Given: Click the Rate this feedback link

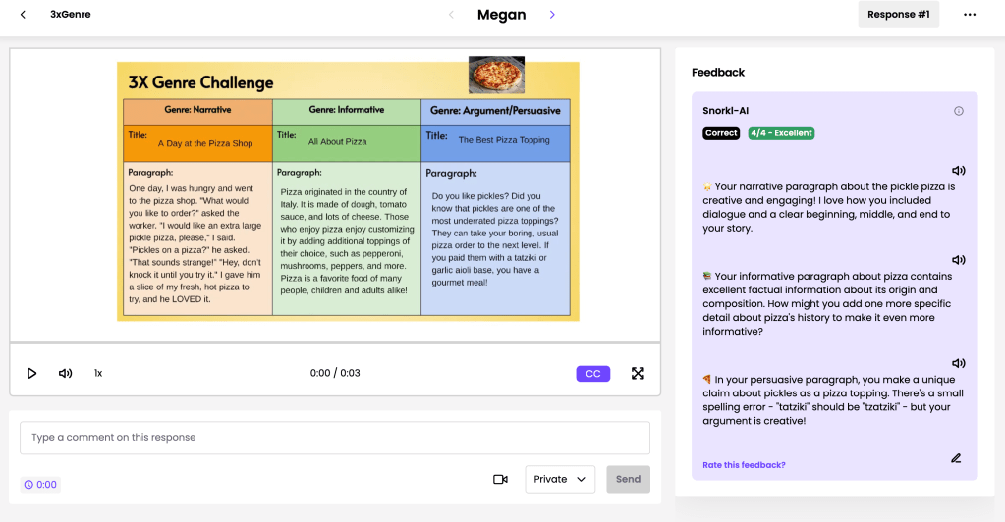Looking at the screenshot, I should pos(744,465).
